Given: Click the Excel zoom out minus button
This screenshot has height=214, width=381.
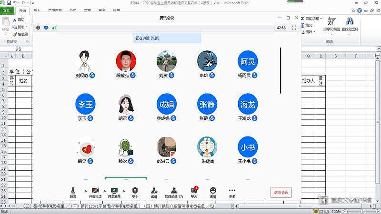Looking at the screenshot, I should (345, 212).
